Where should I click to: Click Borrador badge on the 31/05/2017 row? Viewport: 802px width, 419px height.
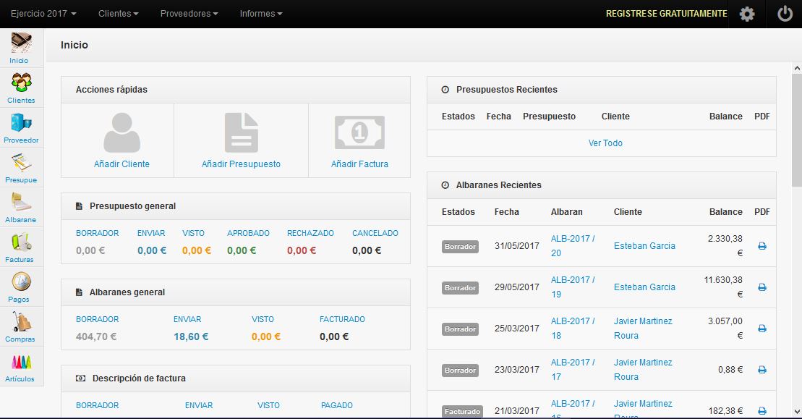(461, 247)
